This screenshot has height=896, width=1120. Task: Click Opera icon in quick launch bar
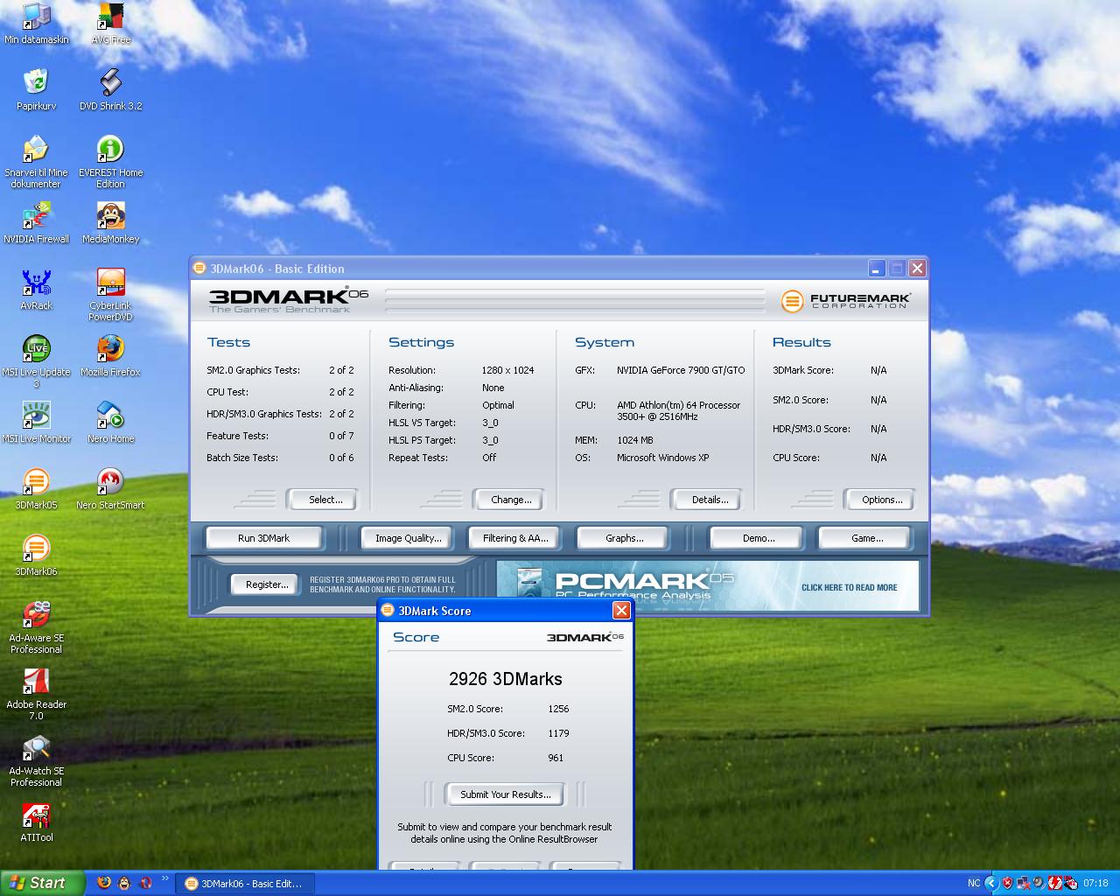146,883
